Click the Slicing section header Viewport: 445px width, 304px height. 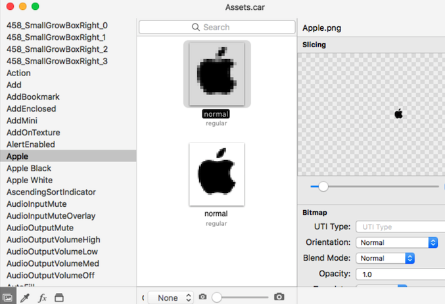point(314,45)
